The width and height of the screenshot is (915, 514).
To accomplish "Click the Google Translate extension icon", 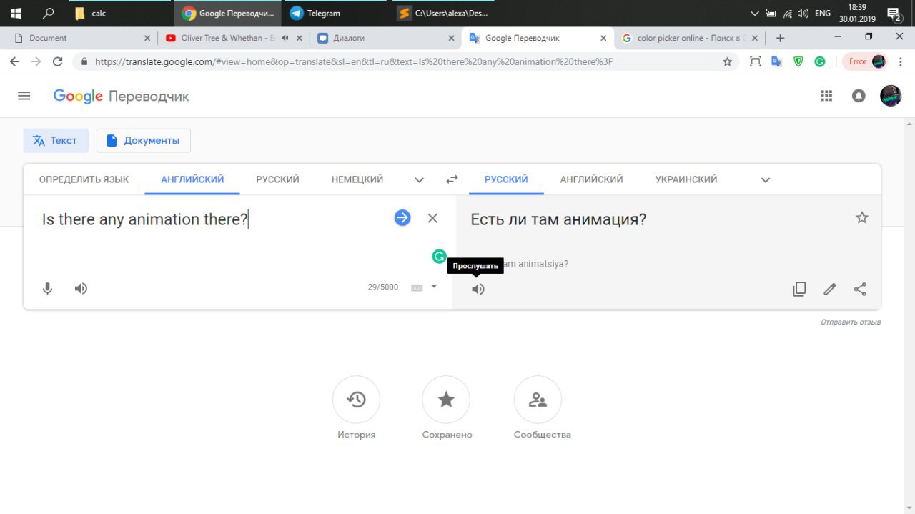I will pyautogui.click(x=776, y=61).
